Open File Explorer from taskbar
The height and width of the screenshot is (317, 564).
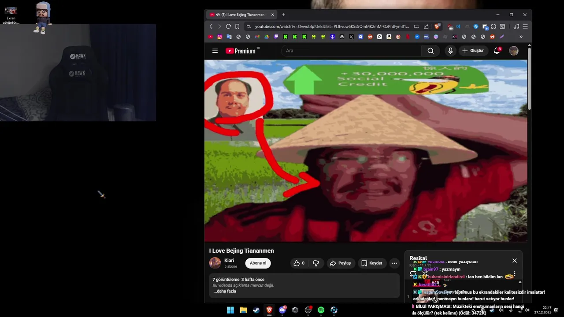pos(243,310)
